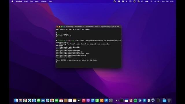Open Keynote from the Dock
The width and height of the screenshot is (185, 104).
(92, 101)
